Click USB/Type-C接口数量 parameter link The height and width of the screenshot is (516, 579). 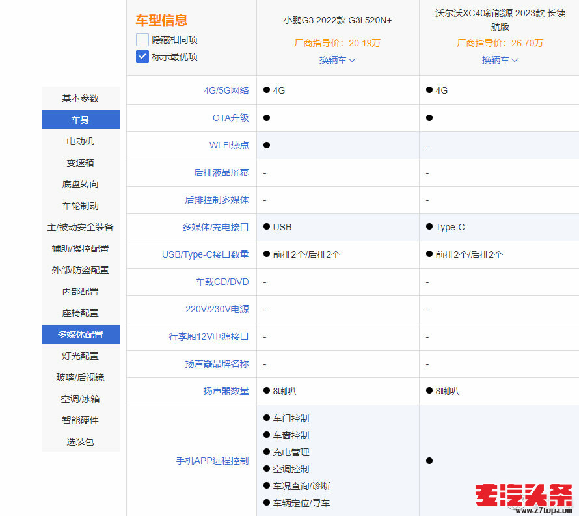pos(206,254)
